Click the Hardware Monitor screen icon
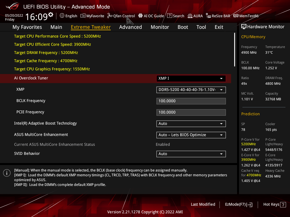Image resolution: width=290 pixels, height=217 pixels. click(x=244, y=27)
